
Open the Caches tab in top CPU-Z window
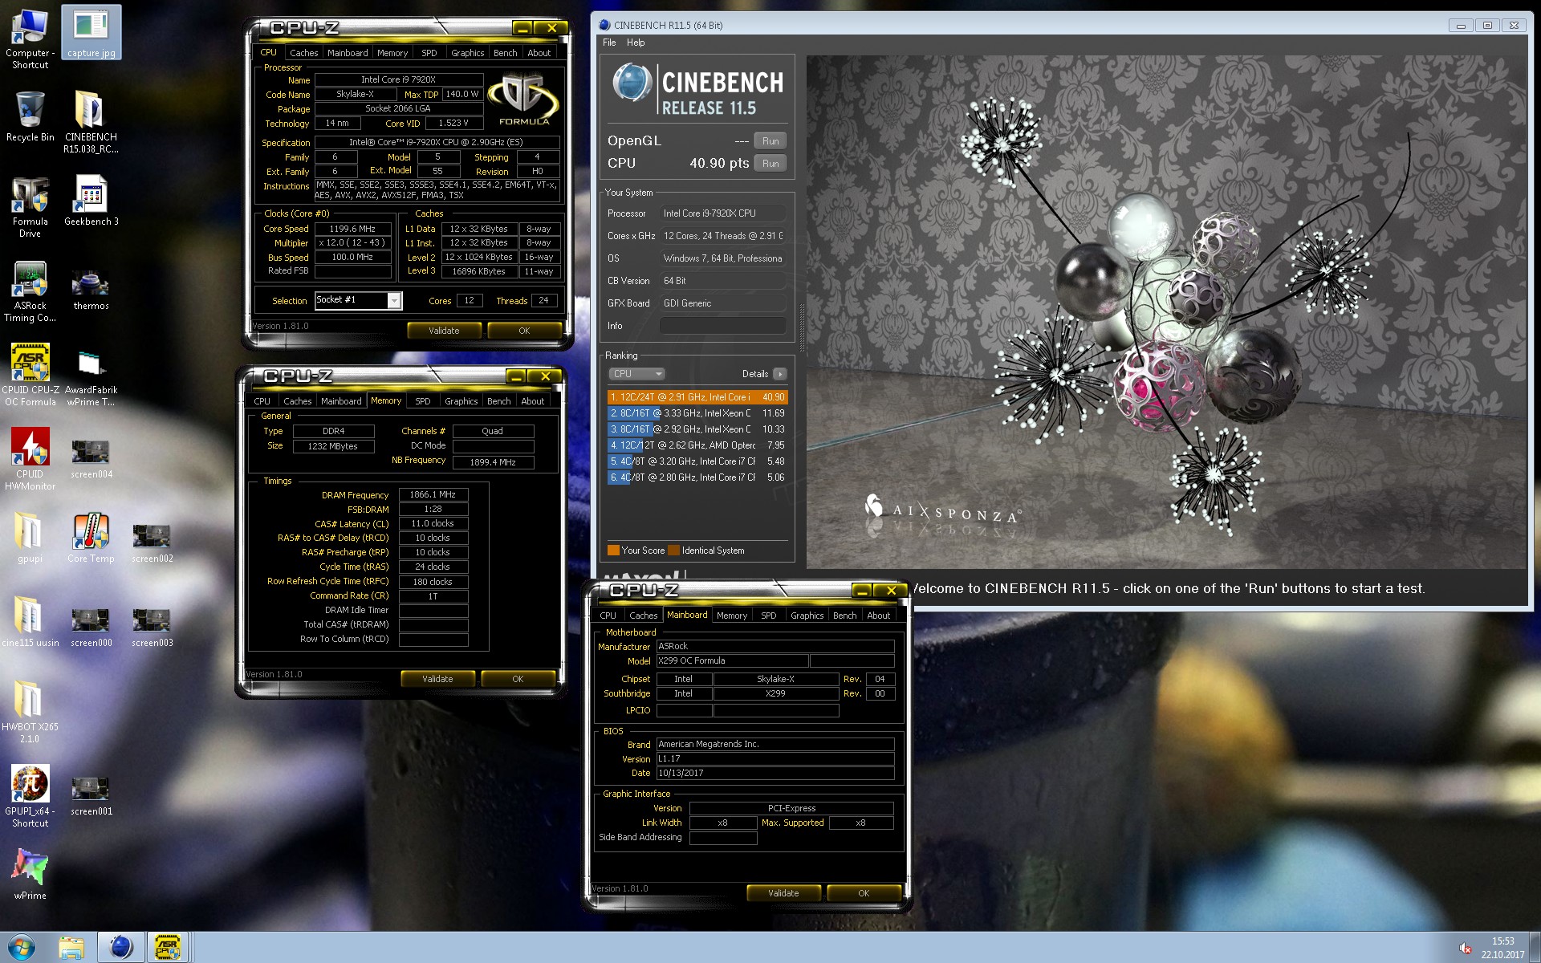[303, 53]
